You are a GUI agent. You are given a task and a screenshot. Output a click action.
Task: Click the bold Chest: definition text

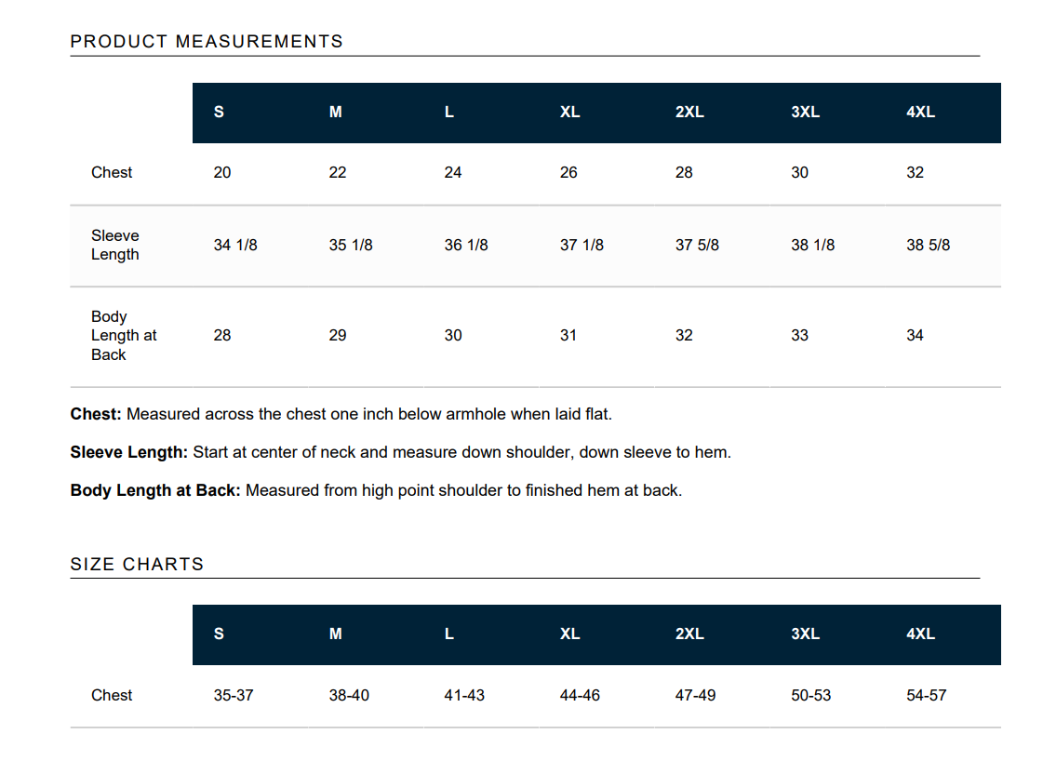pos(96,414)
